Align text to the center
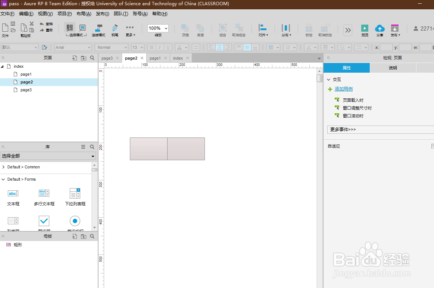The height and width of the screenshot is (288, 434). pos(219,48)
